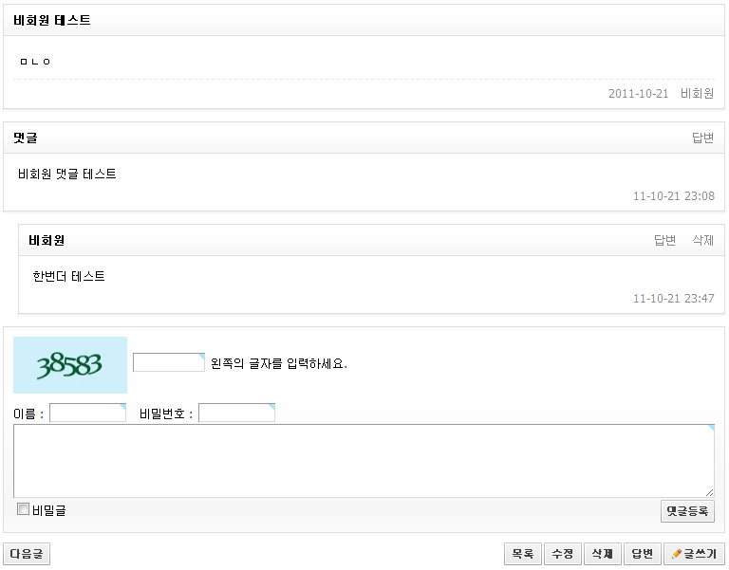
Task: Click the comment textarea resize handle
Action: click(x=709, y=492)
